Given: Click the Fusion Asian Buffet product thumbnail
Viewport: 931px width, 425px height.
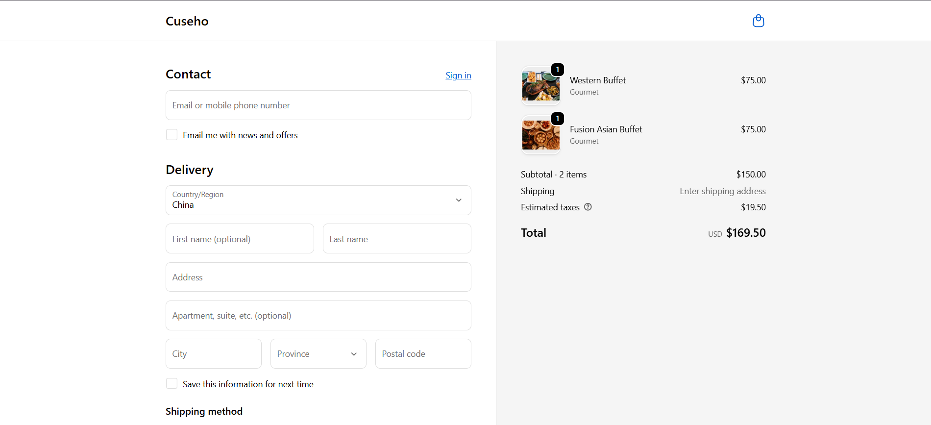Looking at the screenshot, I should click(541, 135).
